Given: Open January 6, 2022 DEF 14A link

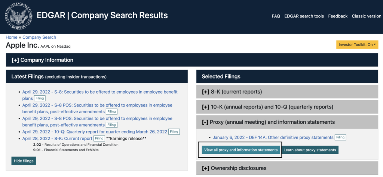Looking at the screenshot, I should point(273,138).
